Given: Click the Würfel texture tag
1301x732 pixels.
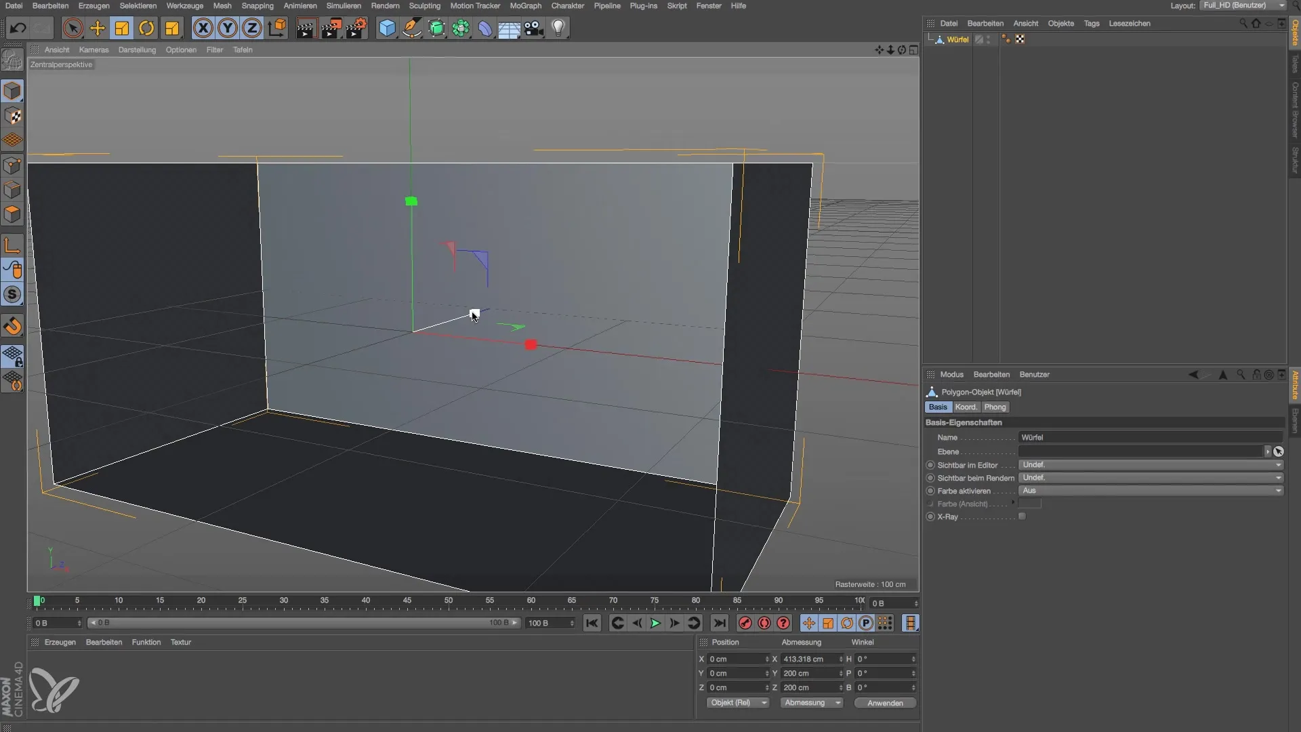Looking at the screenshot, I should point(1020,39).
